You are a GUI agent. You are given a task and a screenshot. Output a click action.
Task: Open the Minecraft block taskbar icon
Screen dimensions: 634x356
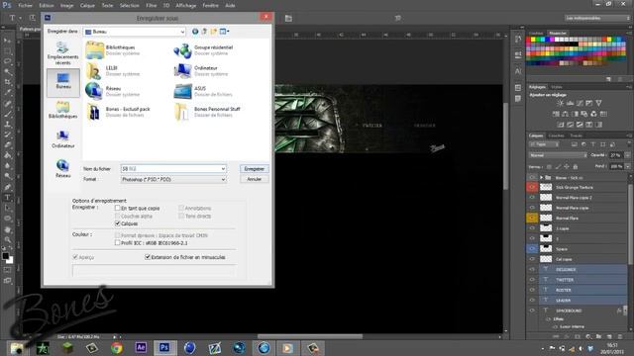(67, 347)
